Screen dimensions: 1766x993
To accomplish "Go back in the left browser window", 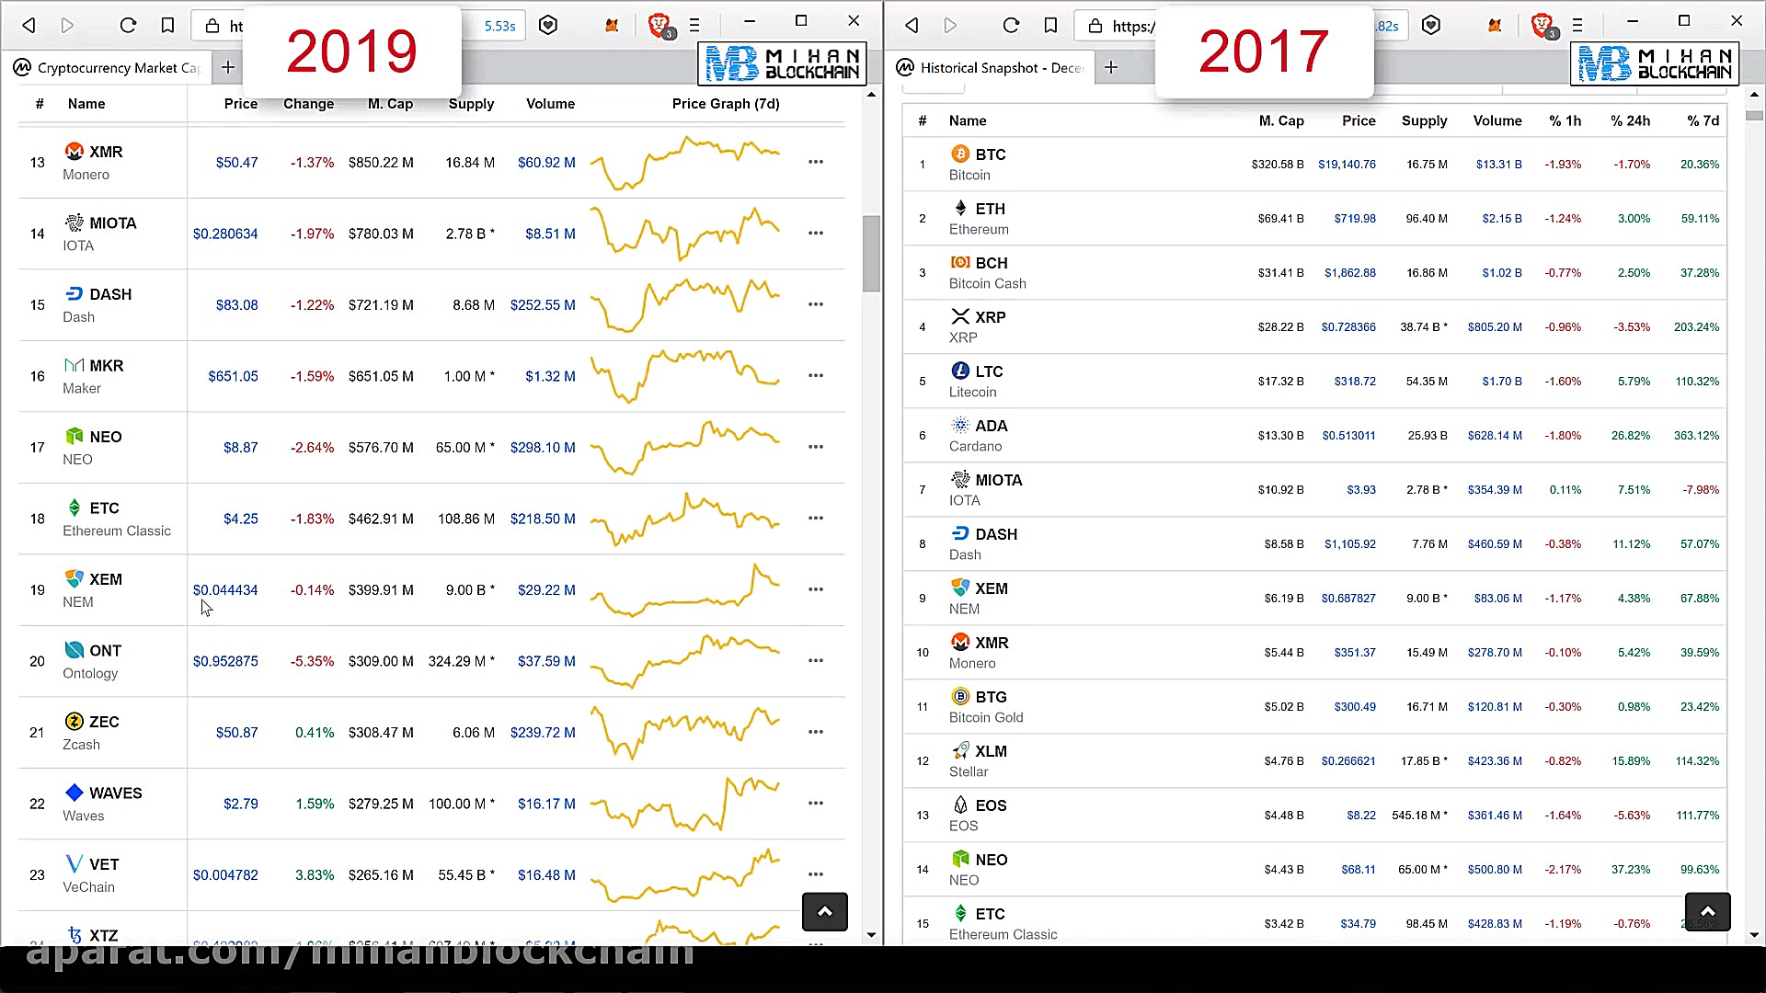I will tap(29, 25).
